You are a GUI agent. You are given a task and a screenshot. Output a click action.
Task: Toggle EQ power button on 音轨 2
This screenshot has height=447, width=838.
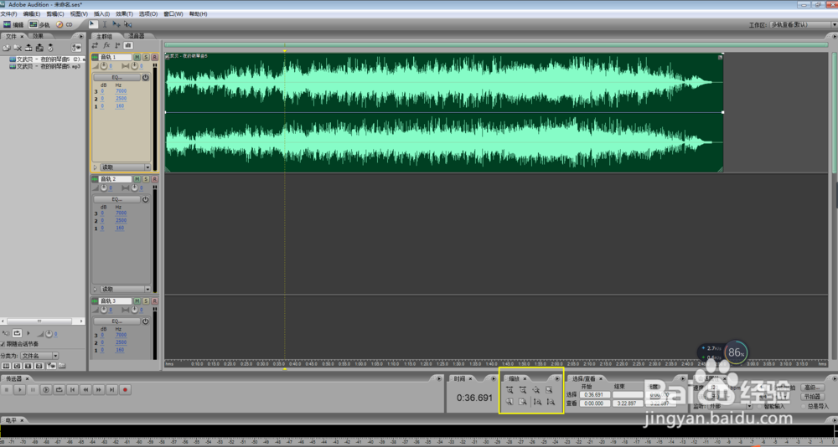145,199
